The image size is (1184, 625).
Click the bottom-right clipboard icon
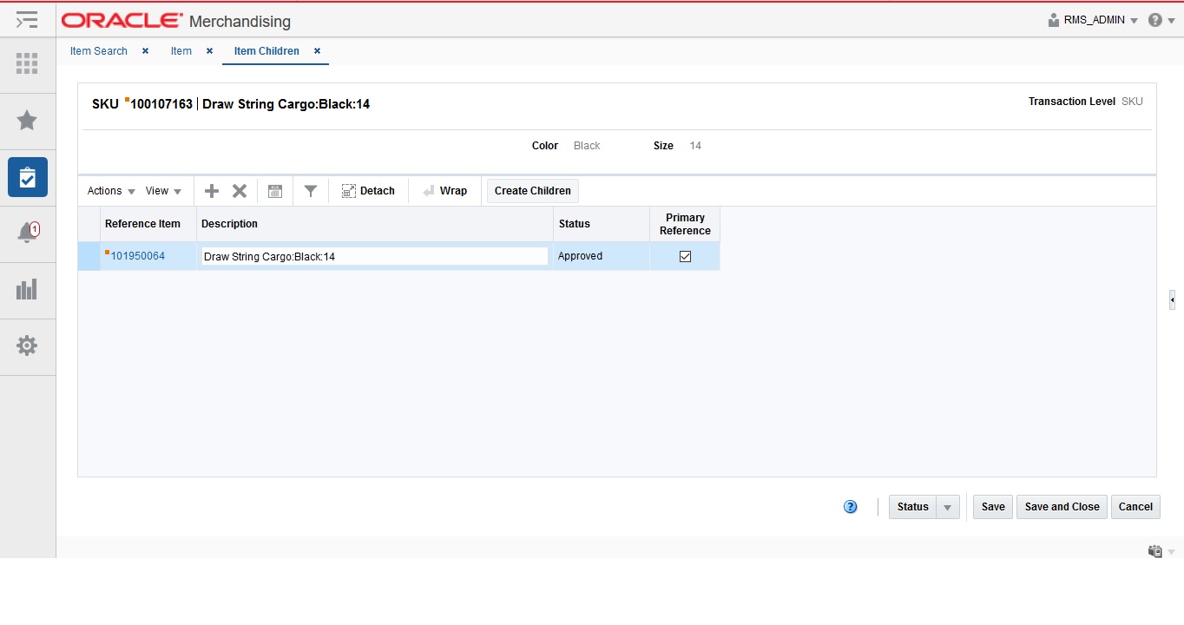(1155, 551)
